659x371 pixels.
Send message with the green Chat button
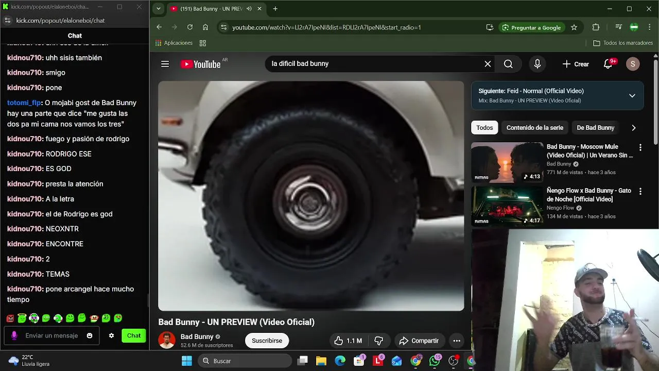134,335
